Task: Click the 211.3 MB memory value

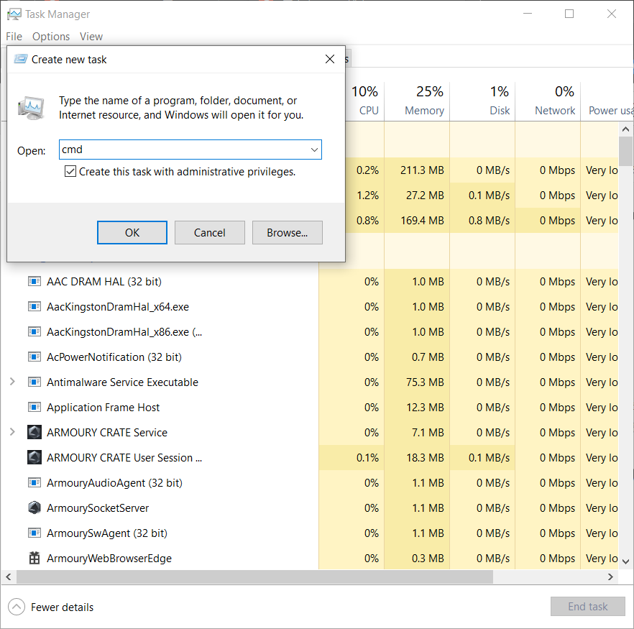Action: click(422, 170)
